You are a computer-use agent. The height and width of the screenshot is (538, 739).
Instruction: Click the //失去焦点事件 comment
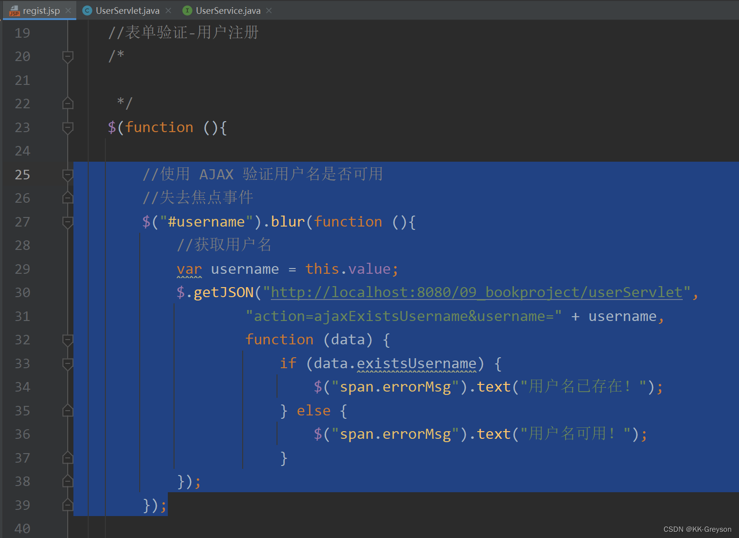point(198,197)
